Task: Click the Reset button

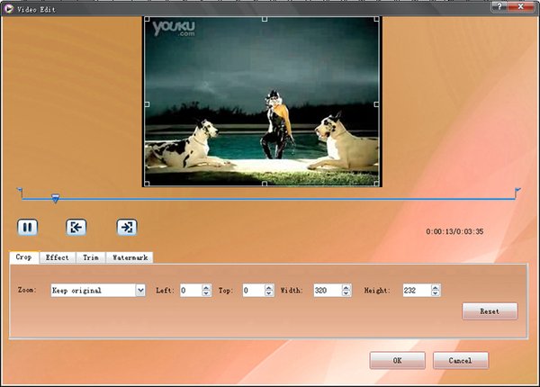Action: click(490, 311)
